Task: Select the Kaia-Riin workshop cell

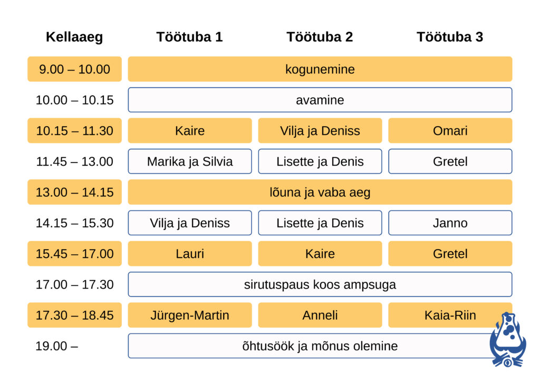Action: 450,316
